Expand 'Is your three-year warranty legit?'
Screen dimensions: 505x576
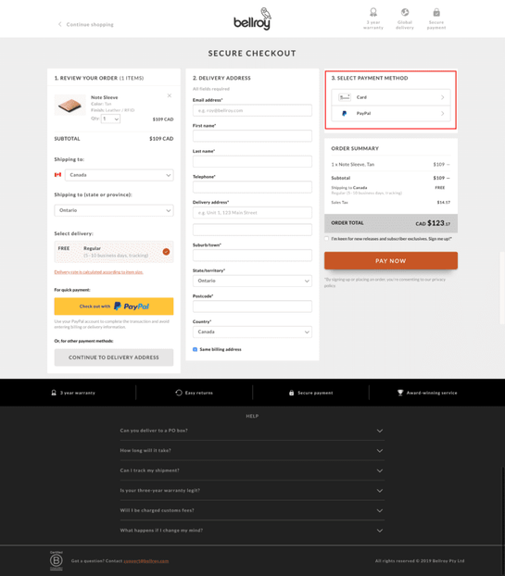[252, 491]
